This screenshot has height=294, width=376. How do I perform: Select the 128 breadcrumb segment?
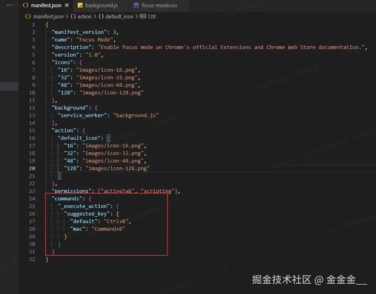click(151, 17)
